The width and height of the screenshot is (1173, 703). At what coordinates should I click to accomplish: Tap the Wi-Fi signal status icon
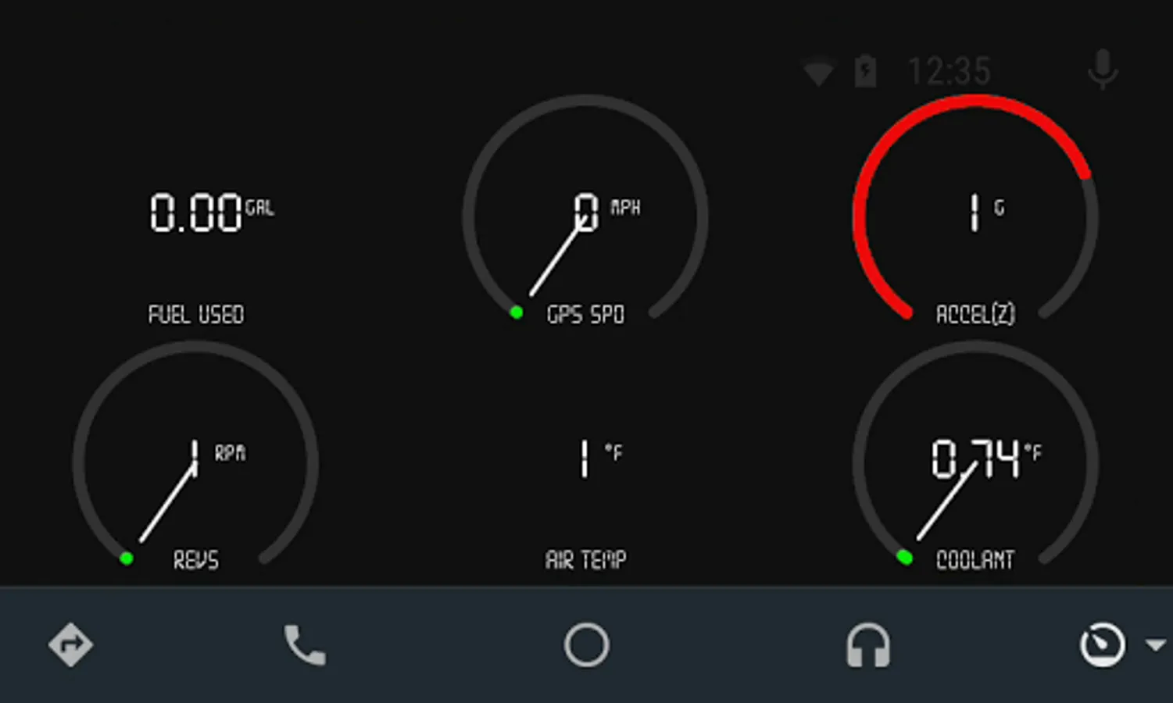point(818,73)
